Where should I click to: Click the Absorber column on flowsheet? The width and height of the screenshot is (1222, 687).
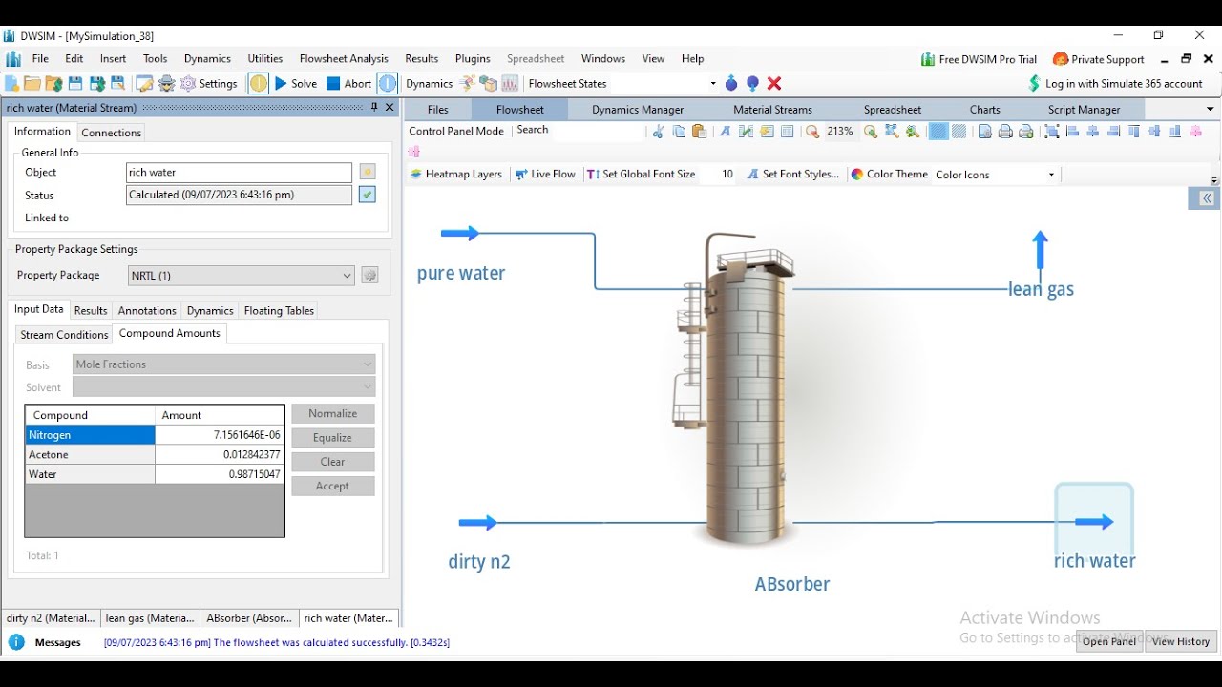coord(743,391)
